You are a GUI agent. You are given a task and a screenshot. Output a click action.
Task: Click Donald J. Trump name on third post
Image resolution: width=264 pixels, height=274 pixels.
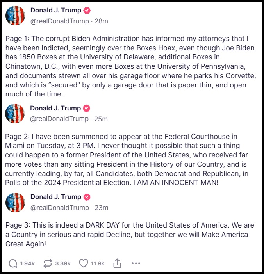click(55, 197)
